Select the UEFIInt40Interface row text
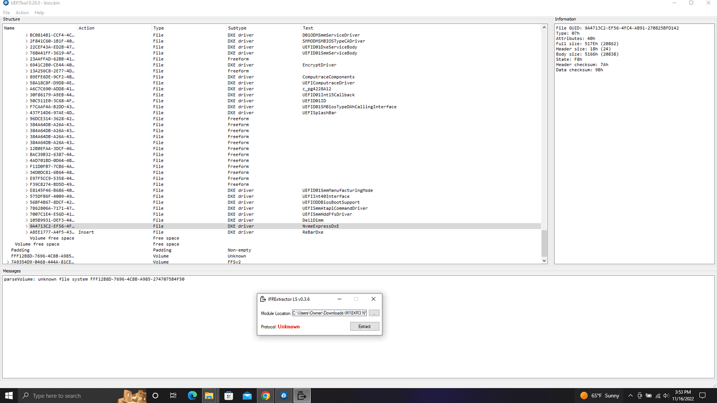This screenshot has height=403, width=717. [326, 196]
